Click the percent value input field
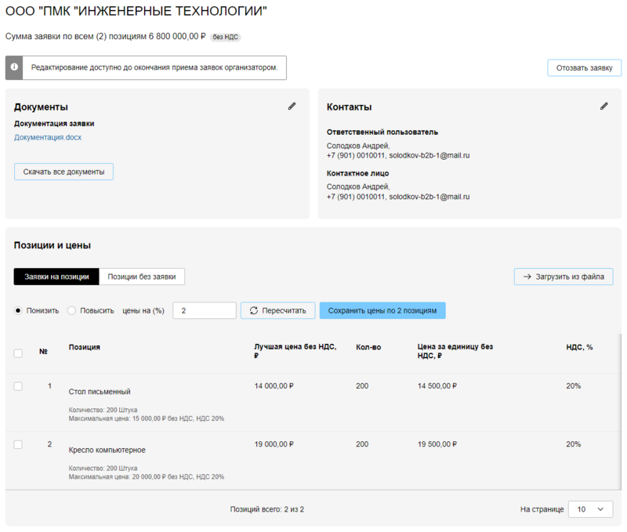The width and height of the screenshot is (627, 532). click(x=204, y=310)
